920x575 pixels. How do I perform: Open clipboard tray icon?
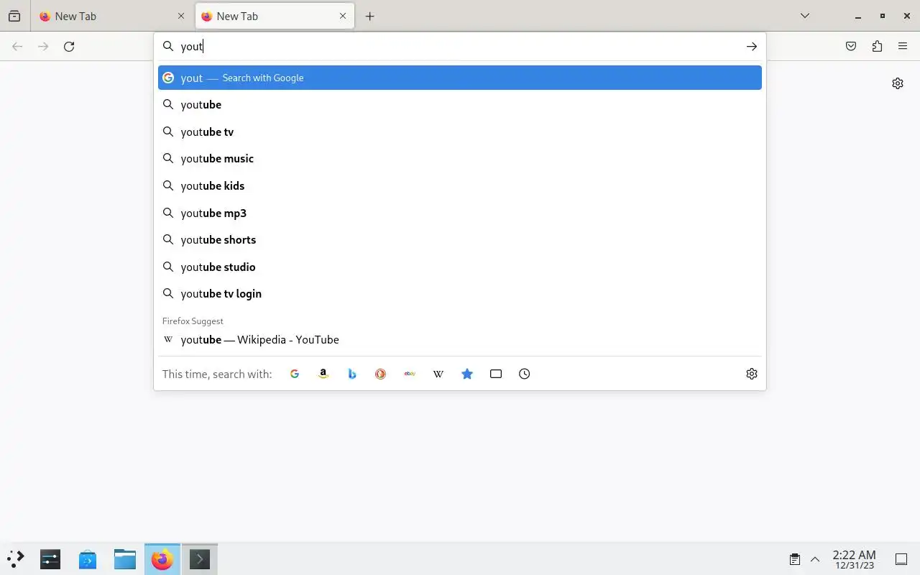(795, 559)
